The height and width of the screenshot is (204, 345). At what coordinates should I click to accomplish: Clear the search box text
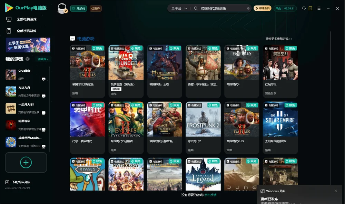(x=248, y=9)
